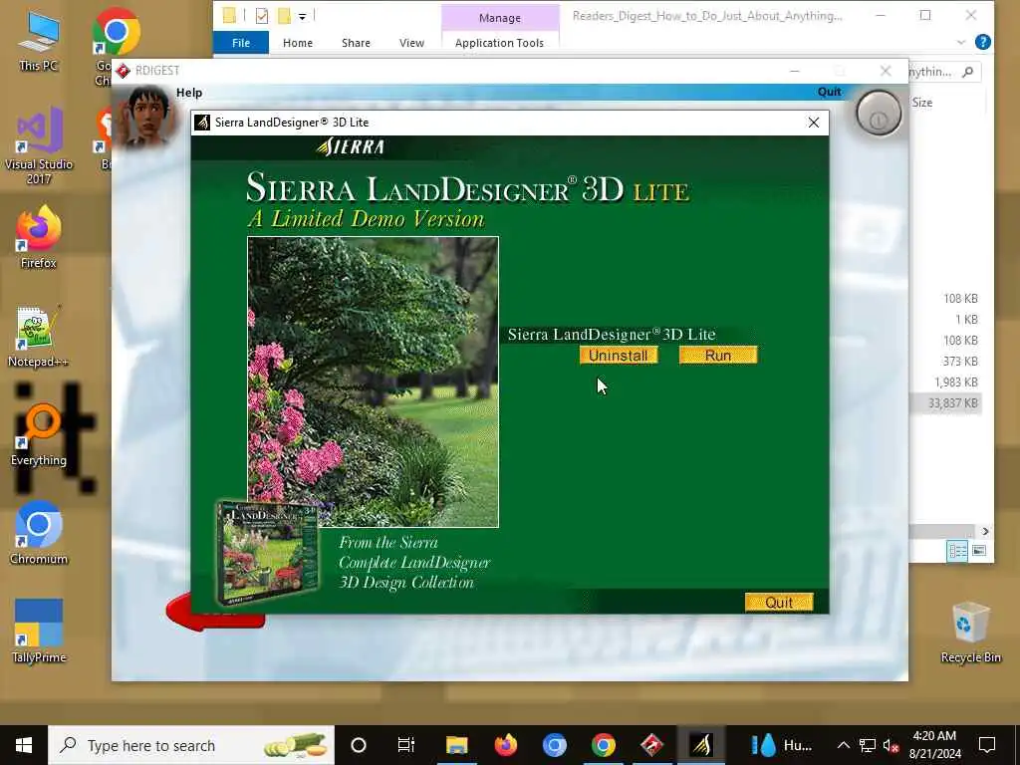Open Chromium from the taskbar
Screen dimensions: 1020x765
pos(554,745)
